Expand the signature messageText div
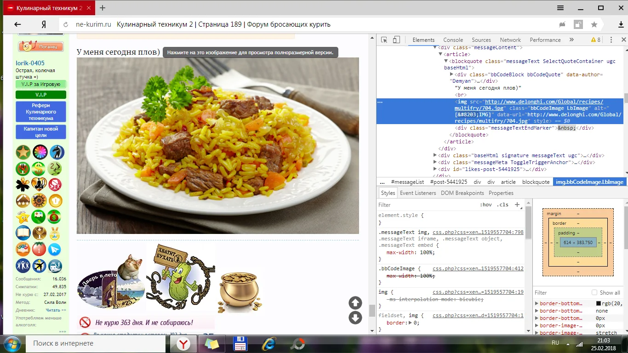The height and width of the screenshot is (353, 628). 435,155
